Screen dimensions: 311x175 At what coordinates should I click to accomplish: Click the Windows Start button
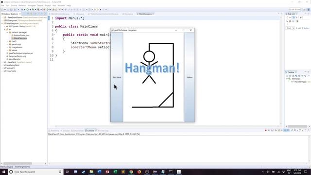(4, 172)
